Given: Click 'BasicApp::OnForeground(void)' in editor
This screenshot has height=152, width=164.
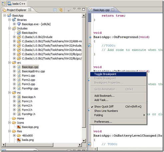Looking at the screenshot, I should coord(121,37).
